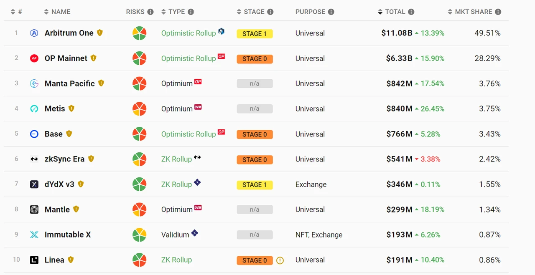Click the Manta Pacific project logo
Image resolution: width=535 pixels, height=275 pixels.
point(34,83)
